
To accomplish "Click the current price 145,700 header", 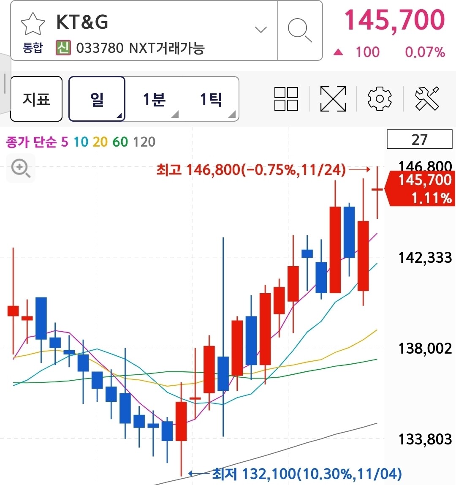I will pyautogui.click(x=394, y=20).
